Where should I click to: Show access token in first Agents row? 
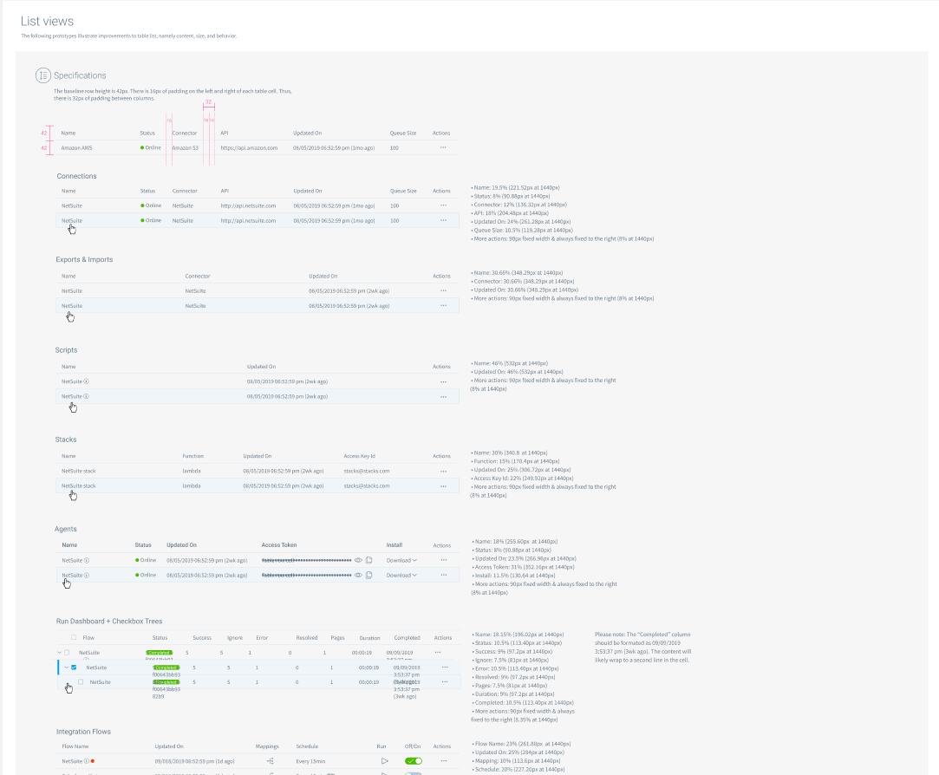pyautogui.click(x=359, y=560)
